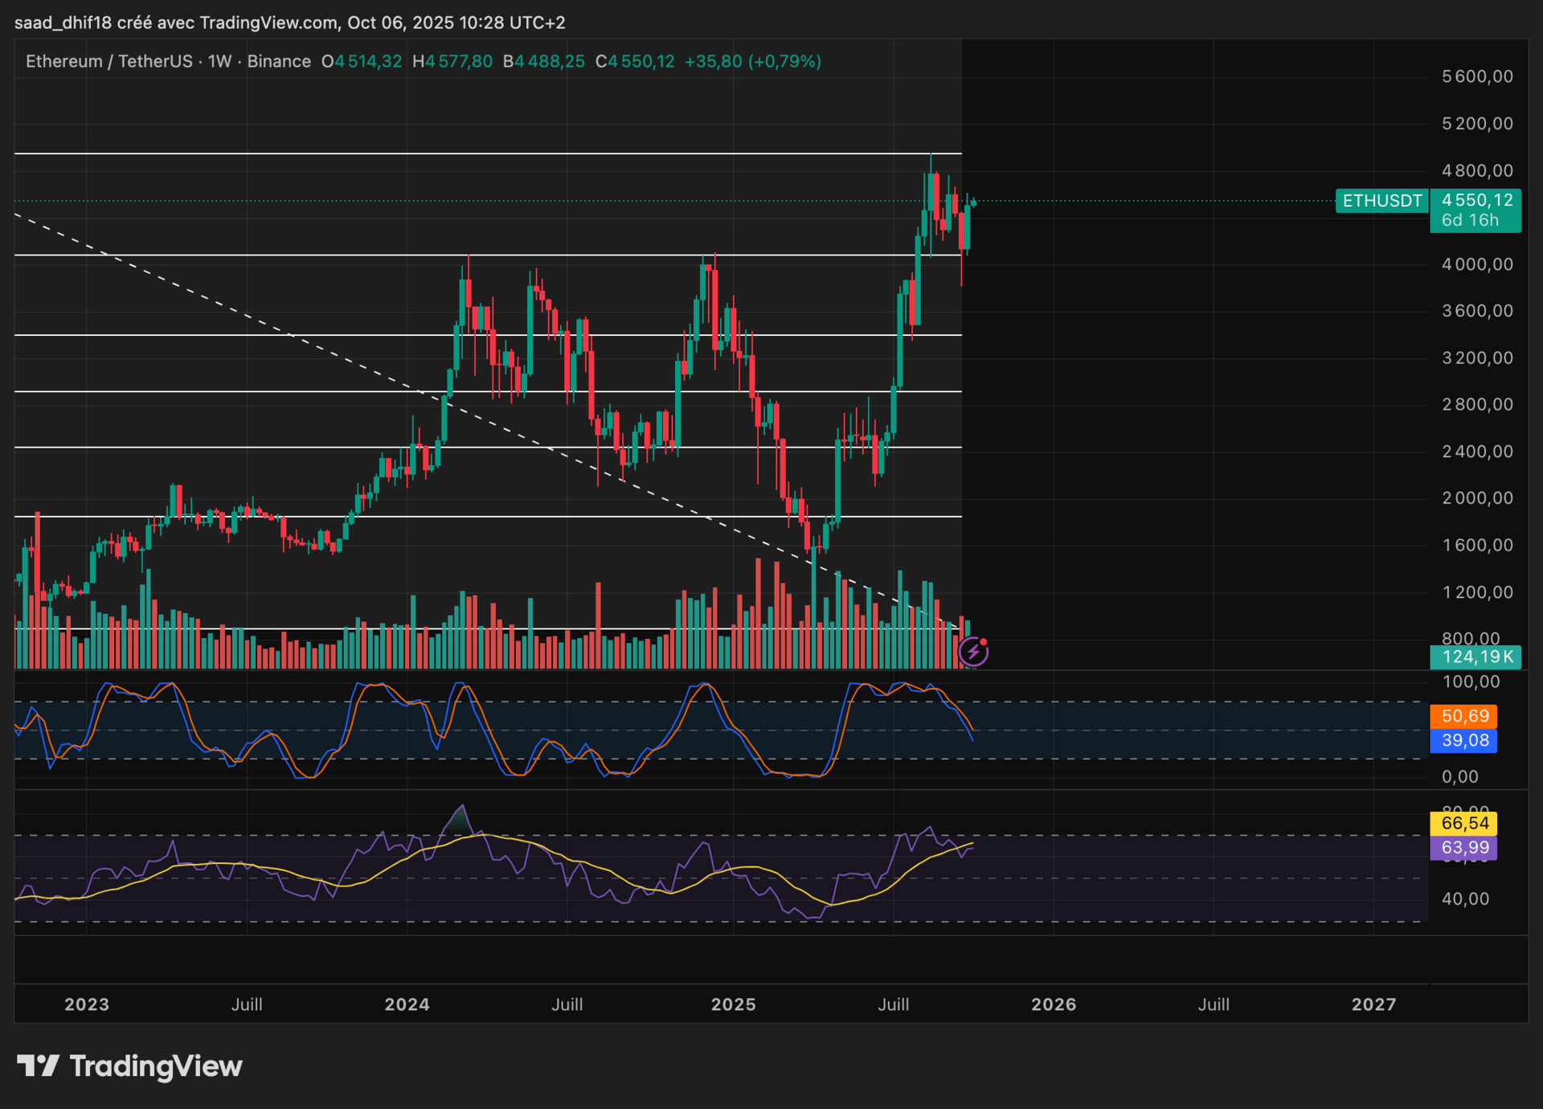Click the 4 000,00 price scale label
The width and height of the screenshot is (1543, 1109).
click(x=1477, y=264)
